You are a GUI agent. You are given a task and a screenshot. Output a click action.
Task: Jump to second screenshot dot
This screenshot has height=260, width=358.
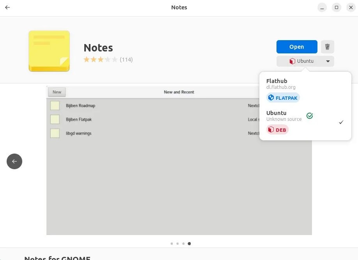coord(177,244)
